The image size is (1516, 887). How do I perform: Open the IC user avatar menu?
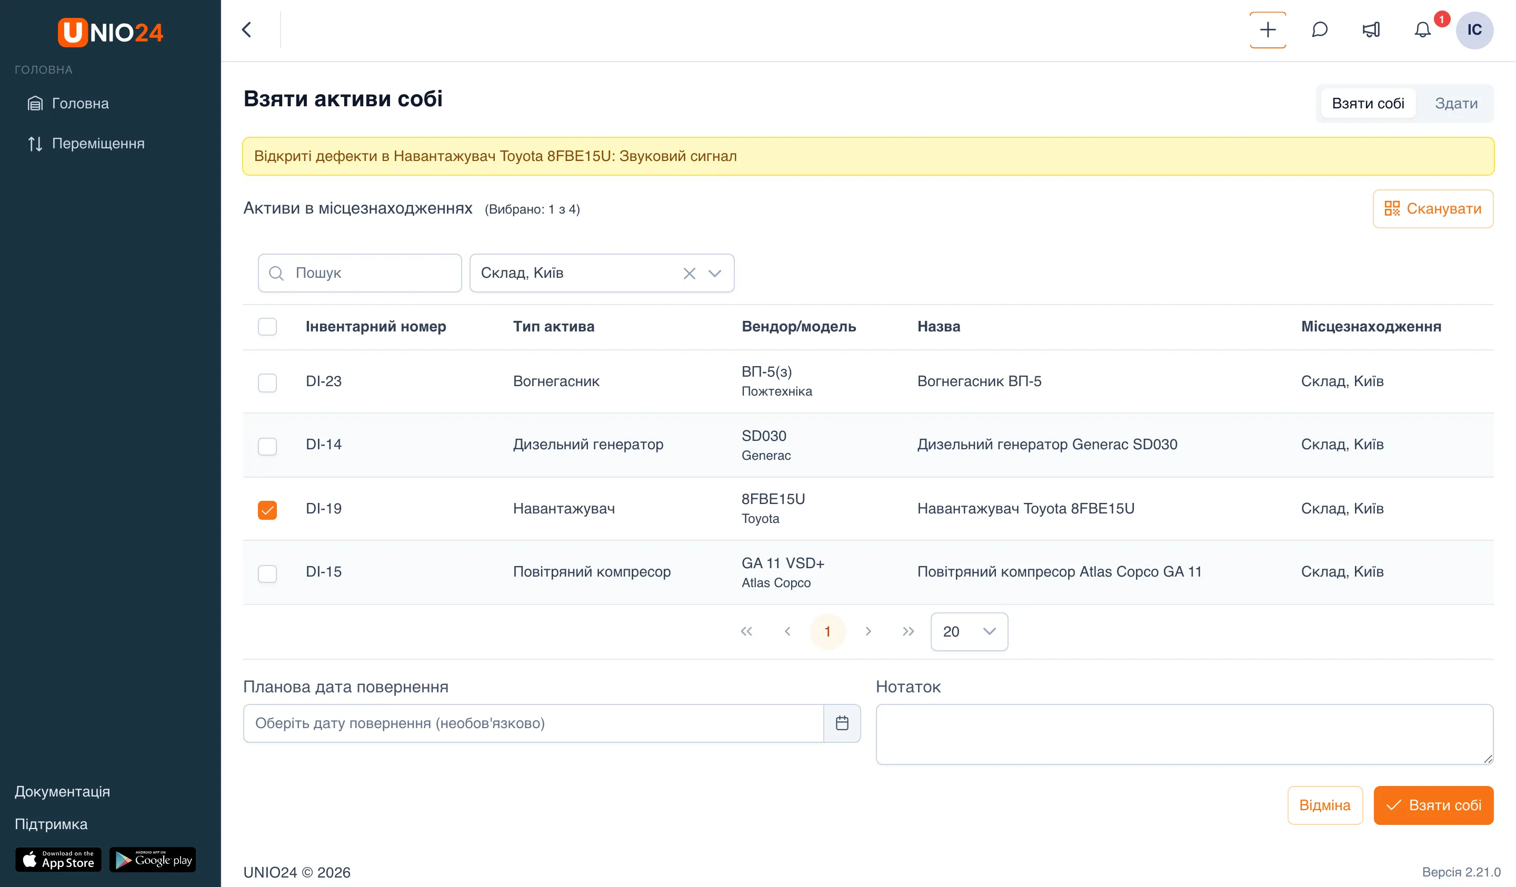pyautogui.click(x=1474, y=29)
